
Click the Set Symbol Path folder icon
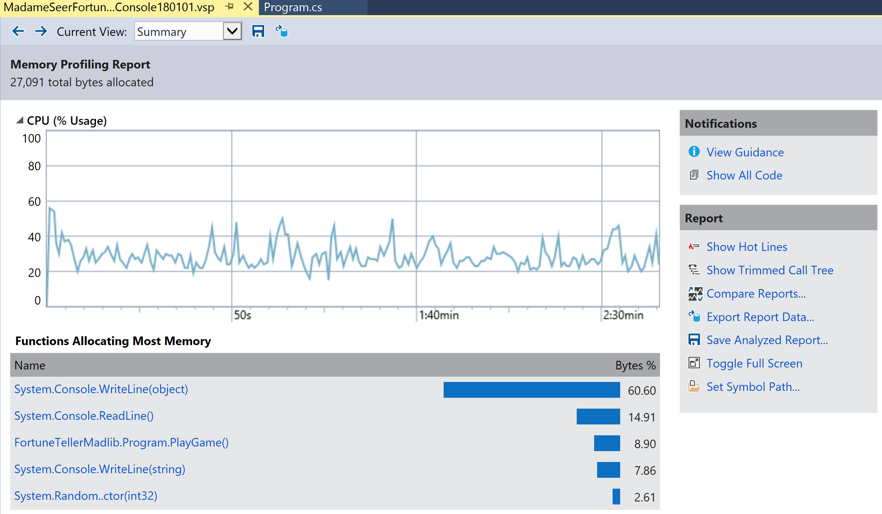[694, 386]
